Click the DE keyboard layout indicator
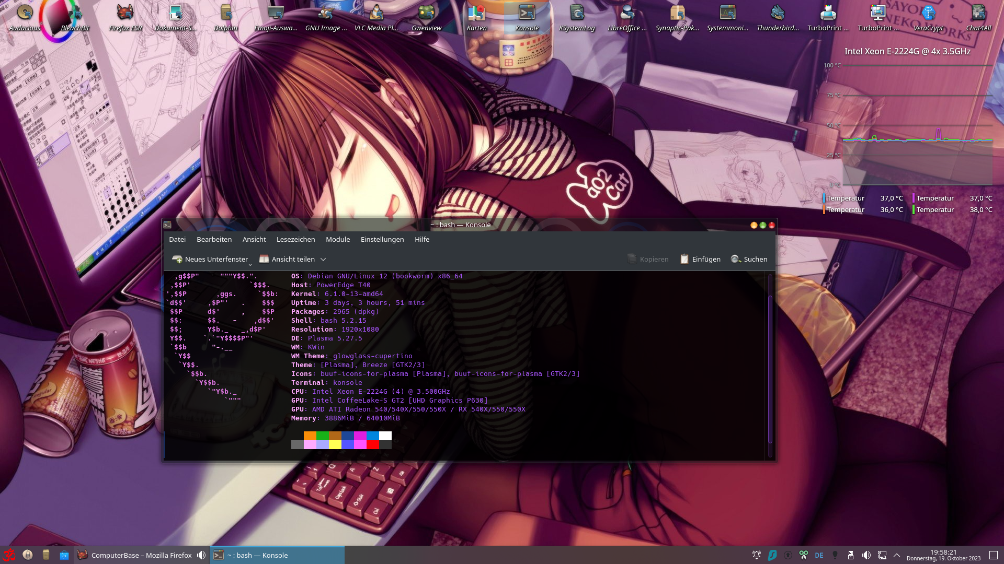The height and width of the screenshot is (564, 1004). pos(819,555)
